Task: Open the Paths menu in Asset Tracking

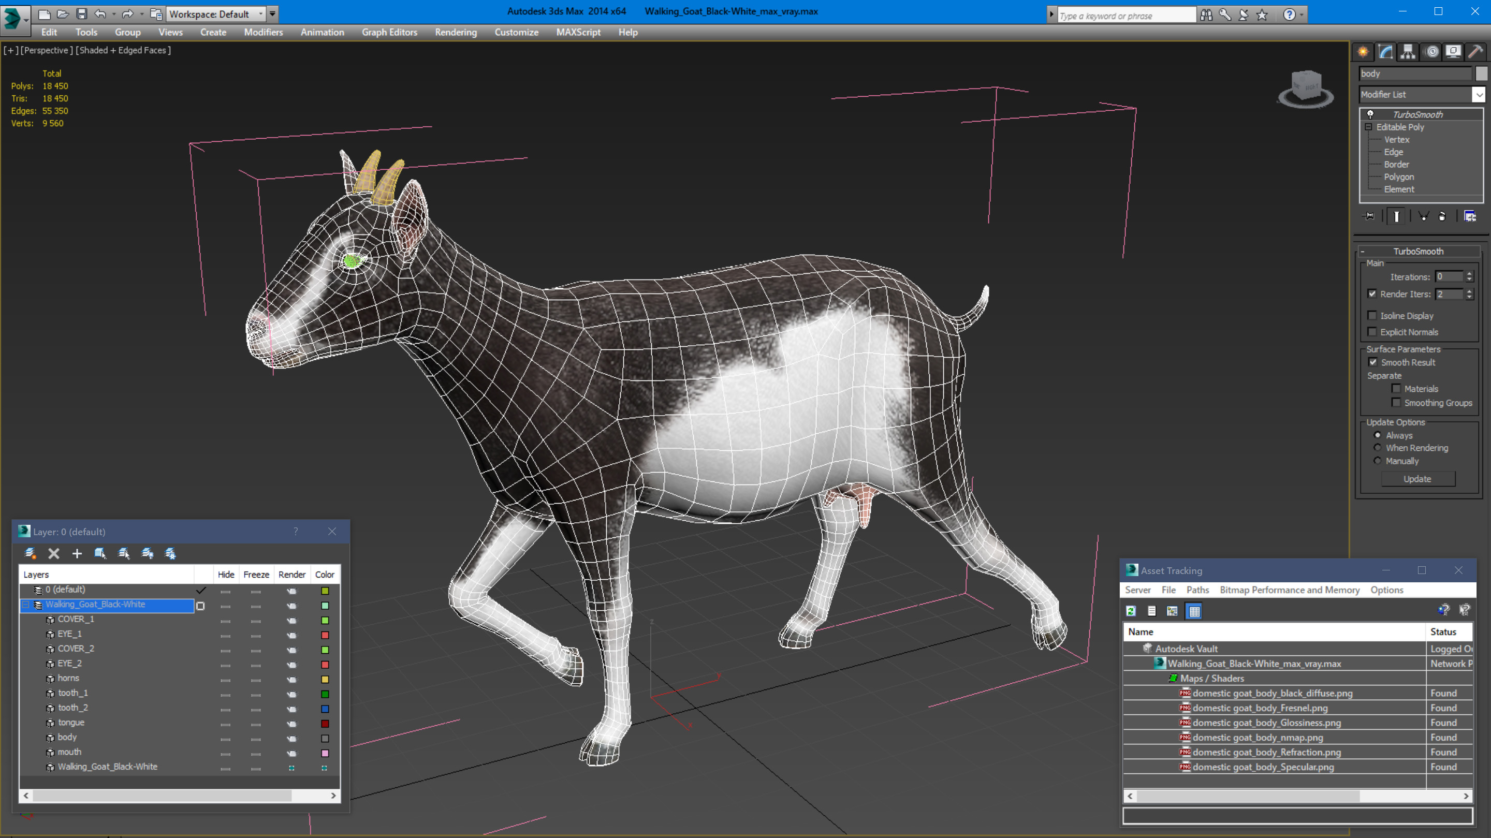Action: pyautogui.click(x=1197, y=590)
